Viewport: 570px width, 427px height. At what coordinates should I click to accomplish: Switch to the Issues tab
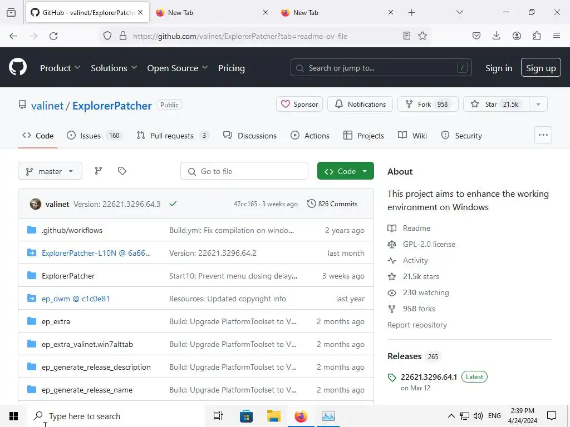(x=95, y=136)
